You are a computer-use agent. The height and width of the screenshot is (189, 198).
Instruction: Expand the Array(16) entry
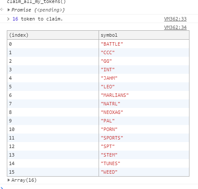pos(9,180)
